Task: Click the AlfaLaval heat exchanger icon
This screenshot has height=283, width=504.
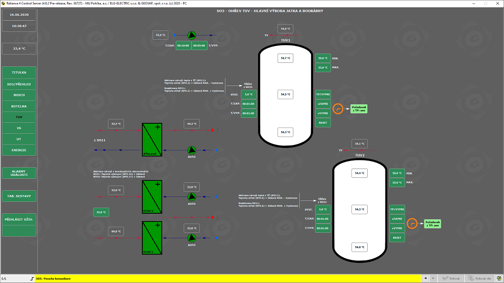Action: tap(152, 140)
